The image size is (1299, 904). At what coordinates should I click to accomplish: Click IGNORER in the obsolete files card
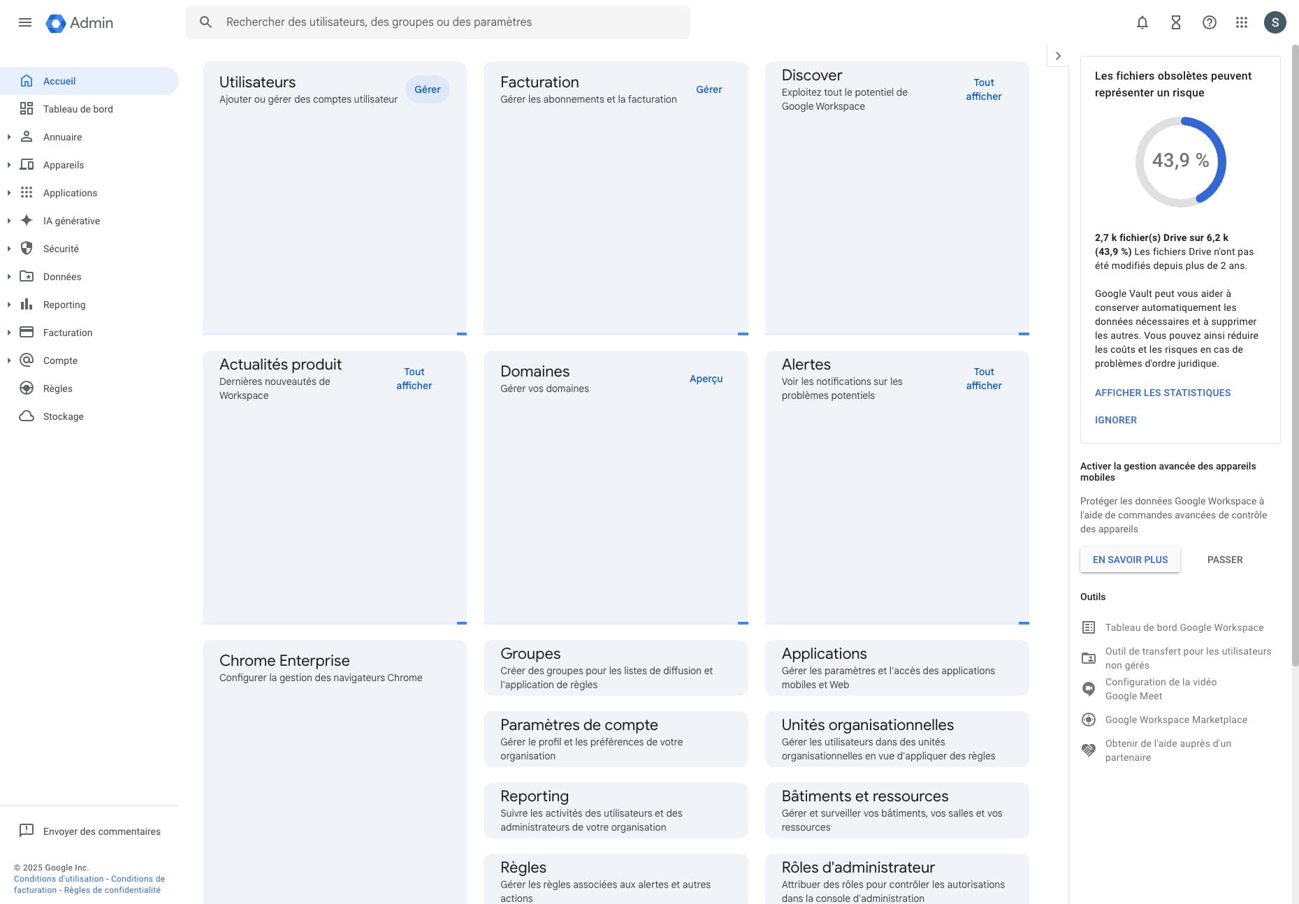1116,420
